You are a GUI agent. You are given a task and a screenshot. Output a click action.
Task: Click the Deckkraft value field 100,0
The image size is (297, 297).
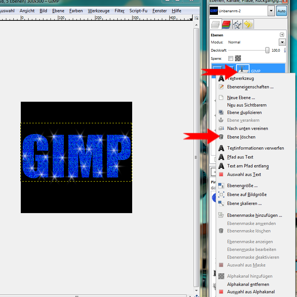[277, 50]
